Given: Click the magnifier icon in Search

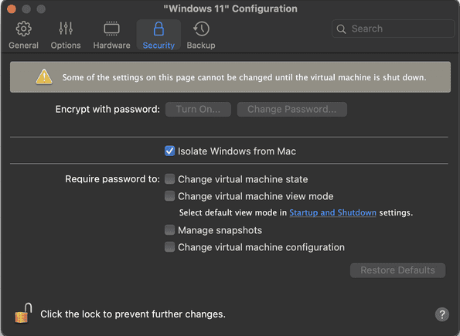Looking at the screenshot, I should click(341, 29).
